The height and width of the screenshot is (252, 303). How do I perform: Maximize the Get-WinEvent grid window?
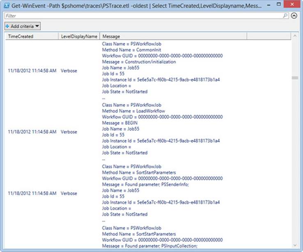(x=278, y=4)
